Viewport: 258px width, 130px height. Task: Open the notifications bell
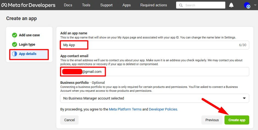[x=231, y=5]
